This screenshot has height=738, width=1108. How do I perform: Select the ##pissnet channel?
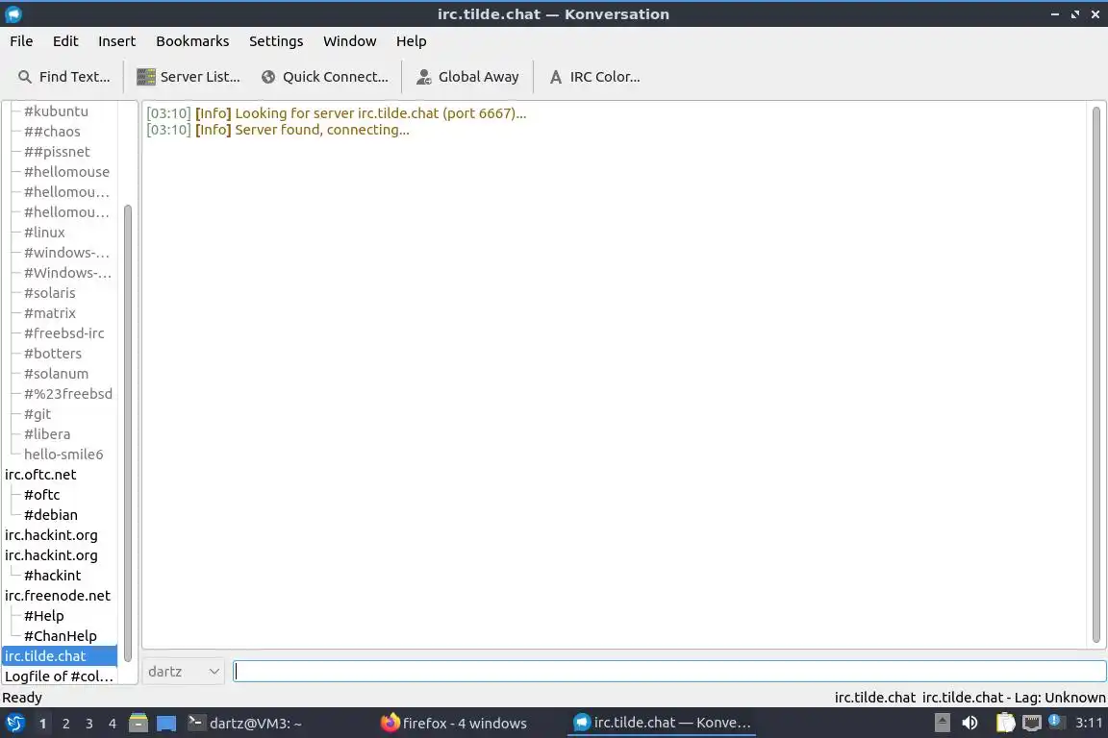point(57,152)
